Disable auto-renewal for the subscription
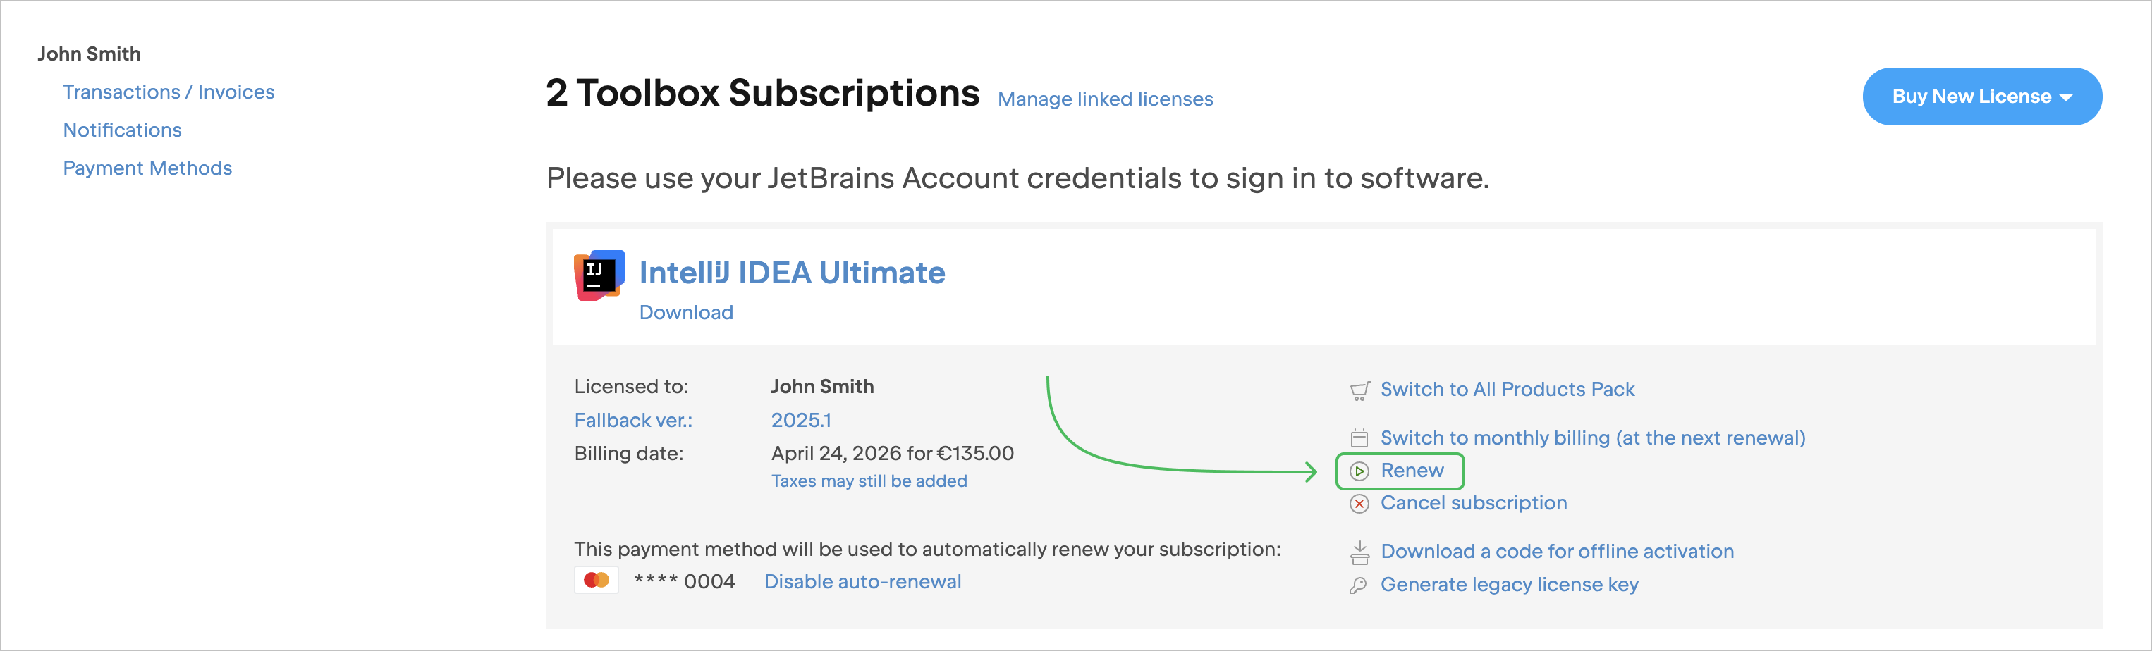Screen dimensions: 2152x651 862,582
